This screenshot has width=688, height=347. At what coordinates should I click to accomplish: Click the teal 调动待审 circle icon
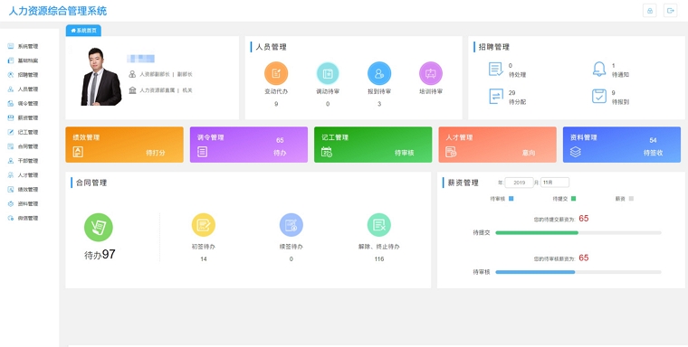click(328, 73)
